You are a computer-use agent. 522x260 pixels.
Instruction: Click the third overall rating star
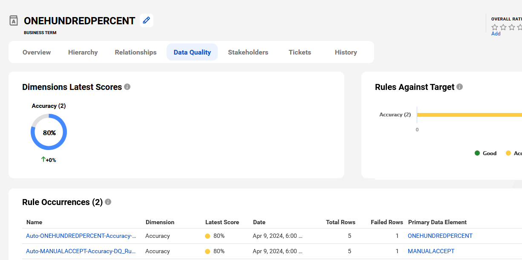[512, 27]
